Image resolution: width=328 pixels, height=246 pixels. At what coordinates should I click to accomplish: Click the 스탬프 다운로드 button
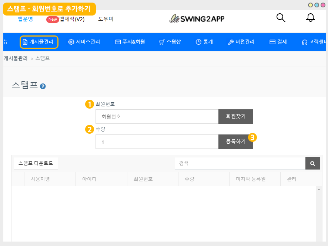(36, 163)
